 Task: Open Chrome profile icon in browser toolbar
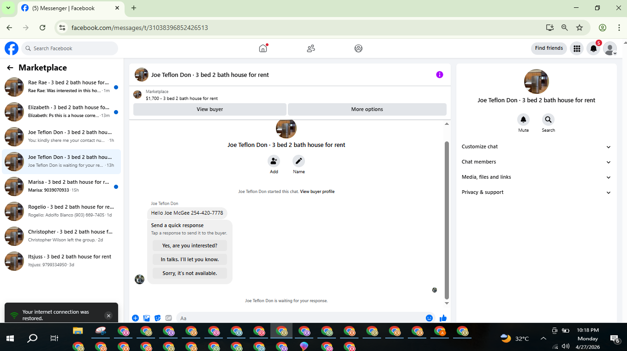click(x=602, y=28)
